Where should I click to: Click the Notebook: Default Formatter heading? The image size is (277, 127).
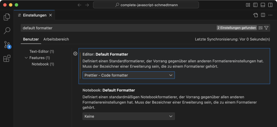click(x=109, y=90)
